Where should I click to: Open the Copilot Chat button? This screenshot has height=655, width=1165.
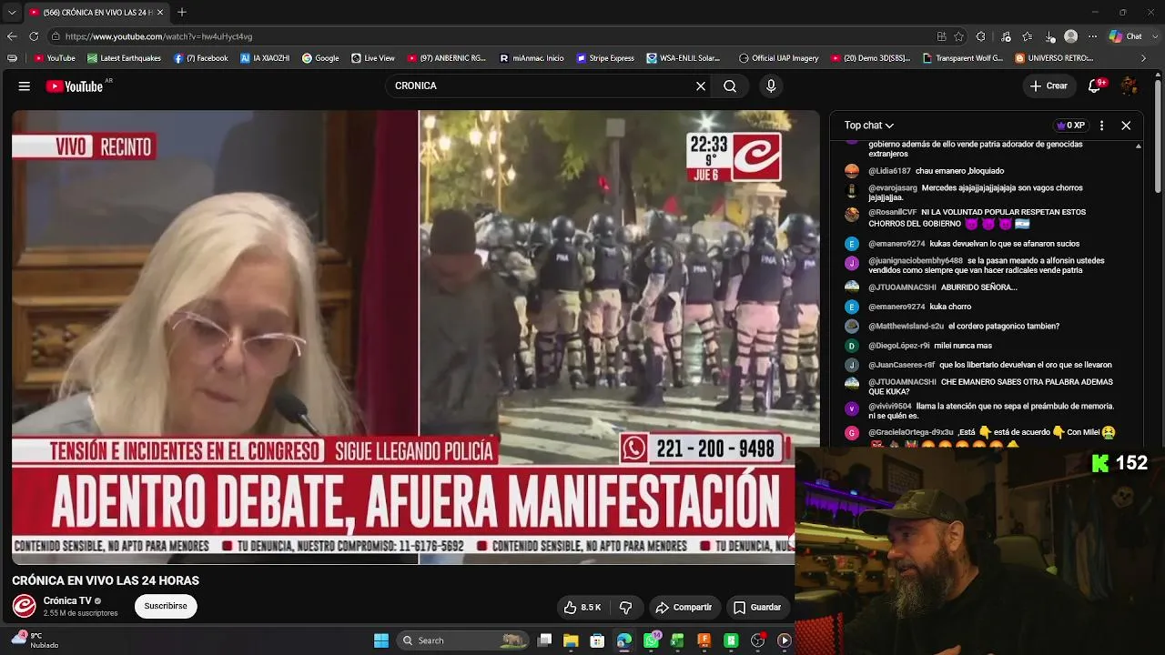tap(1126, 36)
